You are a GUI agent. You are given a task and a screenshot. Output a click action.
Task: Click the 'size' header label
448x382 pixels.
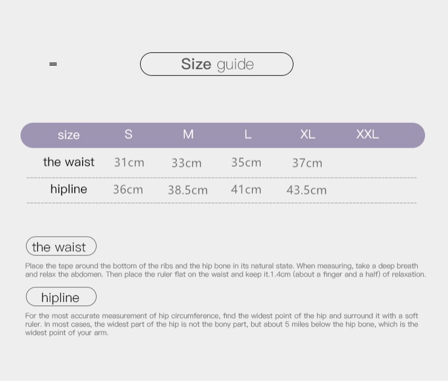coord(69,135)
